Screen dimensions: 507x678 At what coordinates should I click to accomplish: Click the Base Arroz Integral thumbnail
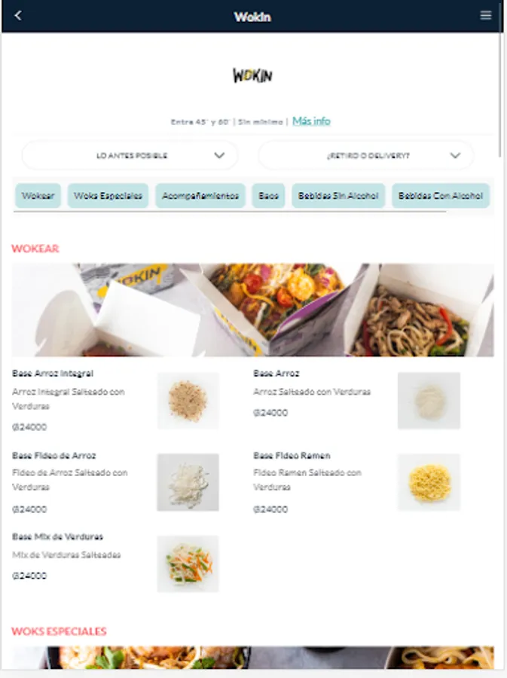tap(188, 401)
